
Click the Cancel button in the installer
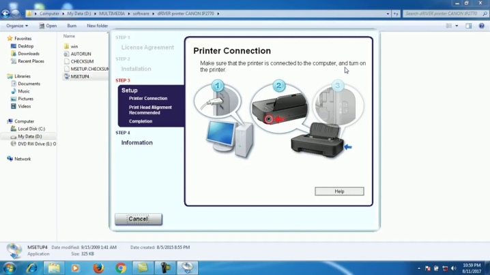139,219
